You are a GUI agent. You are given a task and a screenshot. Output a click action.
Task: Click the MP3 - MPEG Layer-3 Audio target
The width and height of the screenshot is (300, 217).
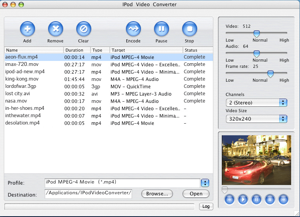(141, 94)
